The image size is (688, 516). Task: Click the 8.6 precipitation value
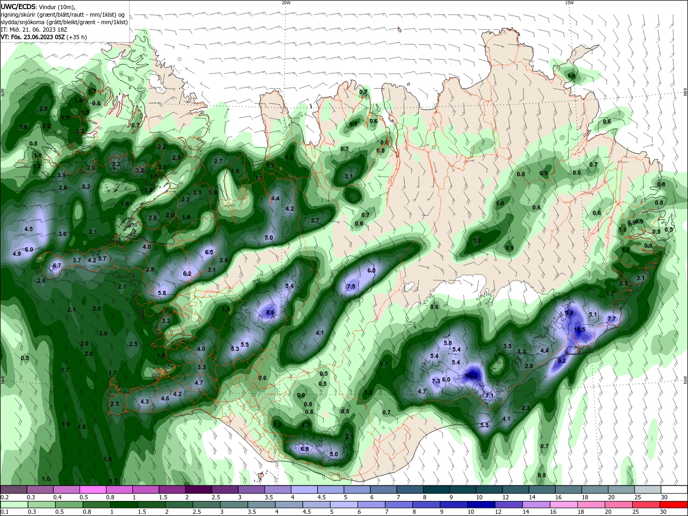pyautogui.click(x=270, y=312)
